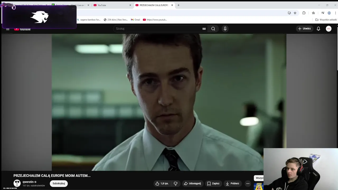Open the on-screen keyboard in search box

point(204,29)
